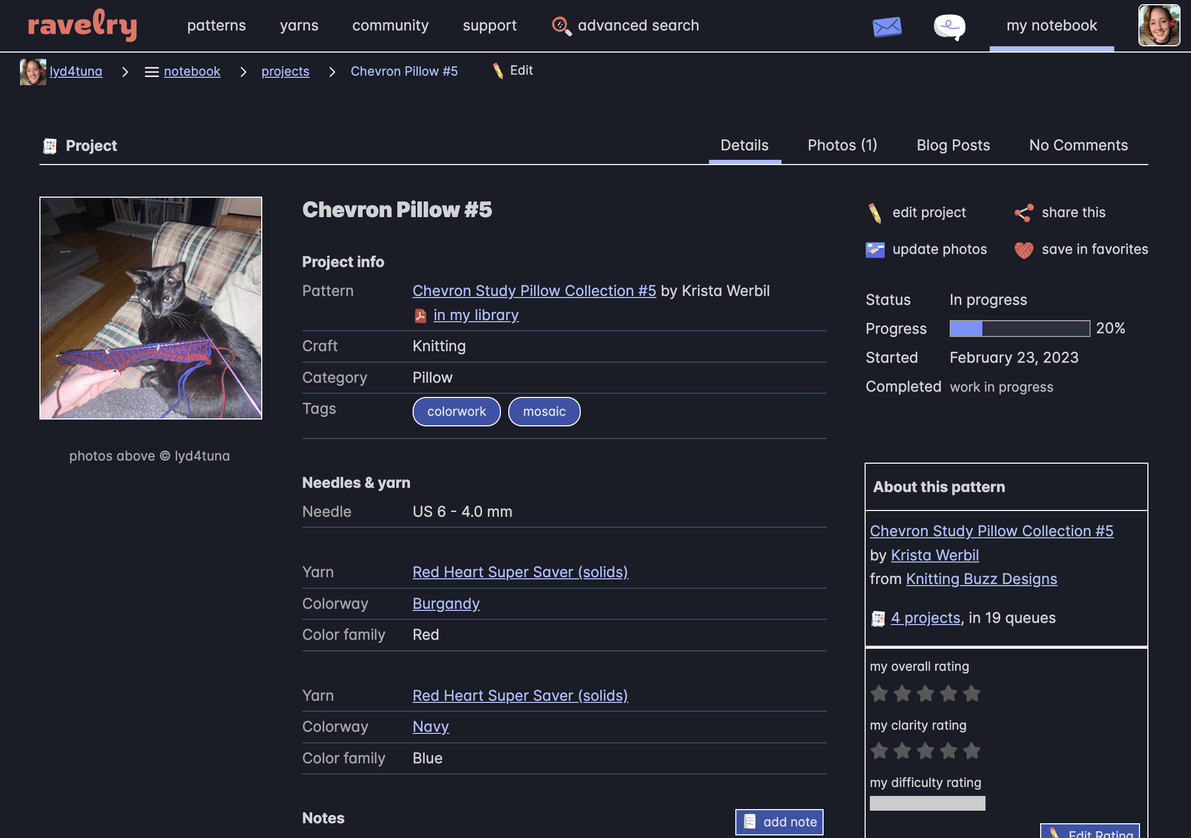
Task: Click the save in favorites heart
Action: click(x=1023, y=250)
